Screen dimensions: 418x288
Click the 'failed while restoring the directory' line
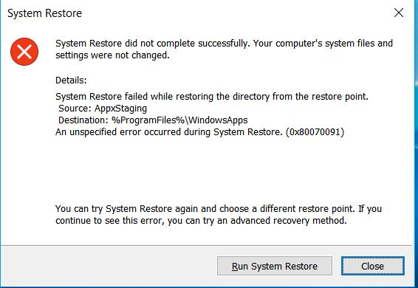212,96
